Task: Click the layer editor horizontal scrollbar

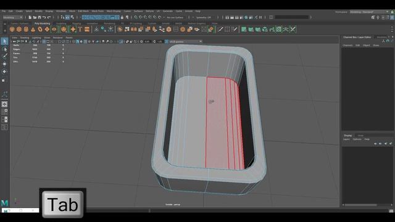Action: 360,205
